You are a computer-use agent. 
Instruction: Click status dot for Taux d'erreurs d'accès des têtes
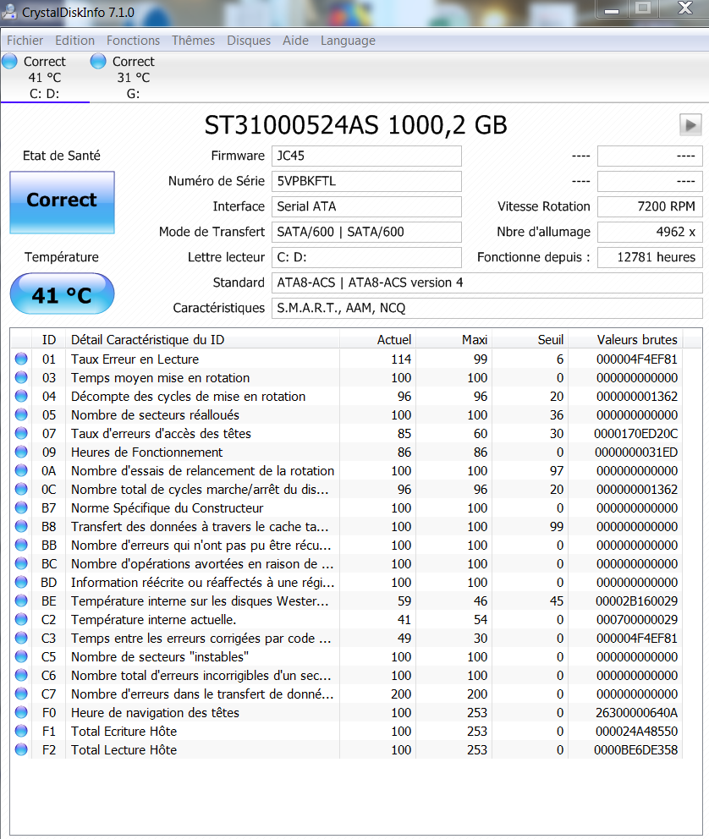[21, 433]
